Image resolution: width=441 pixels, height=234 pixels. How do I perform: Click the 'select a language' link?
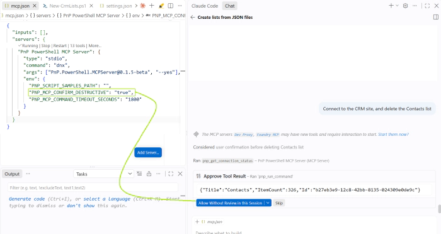(106, 199)
